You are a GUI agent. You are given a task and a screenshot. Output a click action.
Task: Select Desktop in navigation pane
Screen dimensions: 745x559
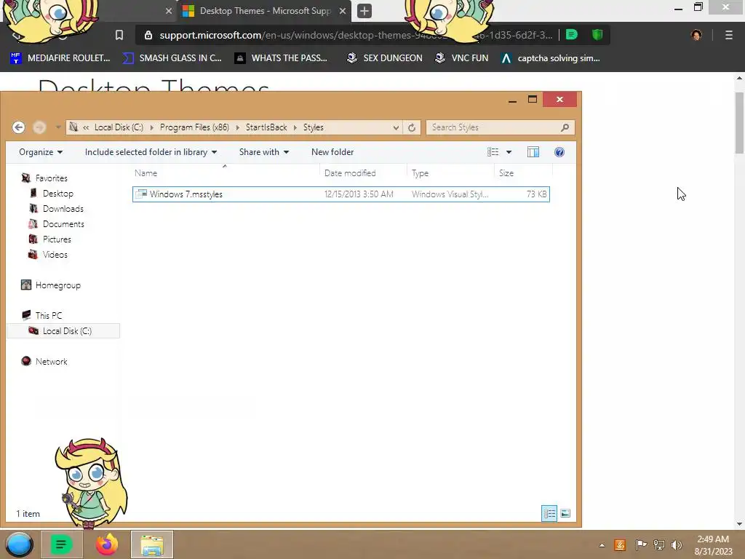(x=58, y=194)
